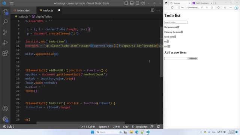The height and width of the screenshot is (135, 240).
Task: Open the browser profile icon
Action: point(225,7)
